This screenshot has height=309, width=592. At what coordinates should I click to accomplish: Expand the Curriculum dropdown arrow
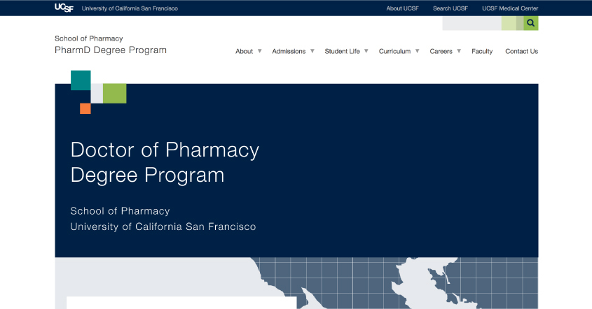pyautogui.click(x=418, y=51)
